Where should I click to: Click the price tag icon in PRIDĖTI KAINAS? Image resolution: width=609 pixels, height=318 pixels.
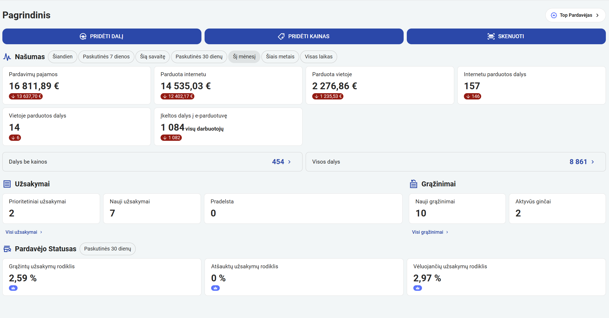click(x=281, y=36)
